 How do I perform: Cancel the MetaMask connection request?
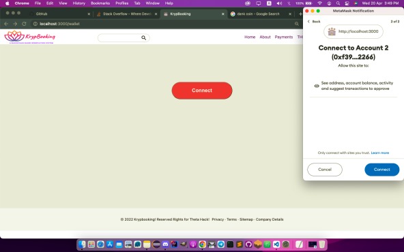(325, 170)
